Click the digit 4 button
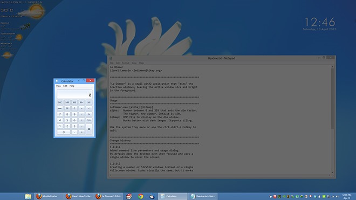 [60, 120]
